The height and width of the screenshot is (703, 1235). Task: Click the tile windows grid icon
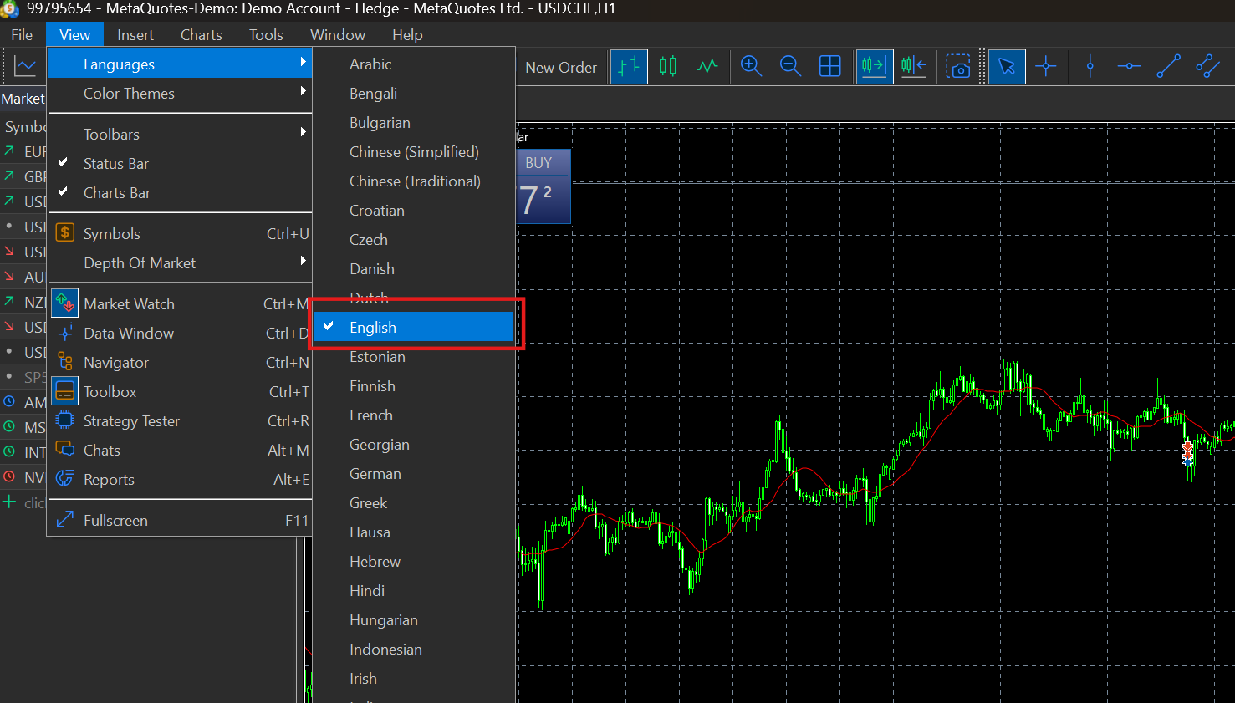click(x=829, y=66)
